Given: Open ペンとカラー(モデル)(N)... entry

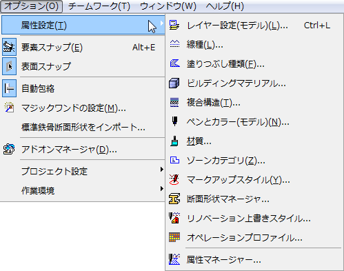Looking at the screenshot, I should 238,122.
